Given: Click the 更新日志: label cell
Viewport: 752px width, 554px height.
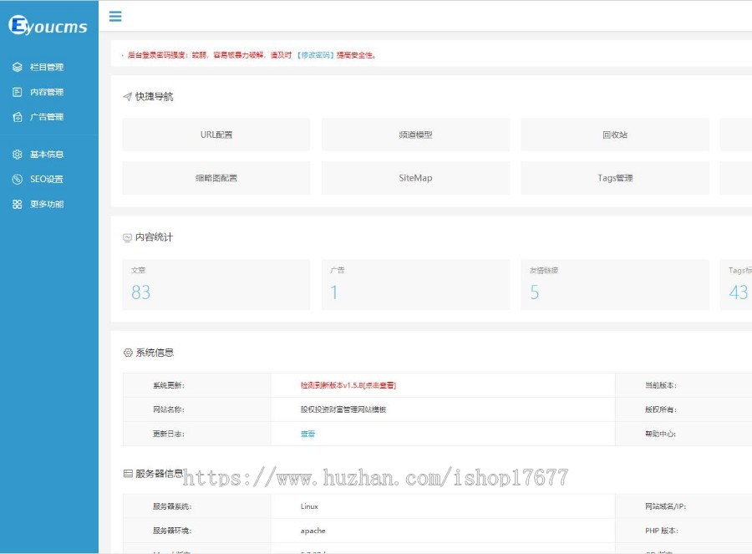Looking at the screenshot, I should (197, 434).
